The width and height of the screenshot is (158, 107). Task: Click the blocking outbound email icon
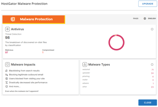point(7,75)
